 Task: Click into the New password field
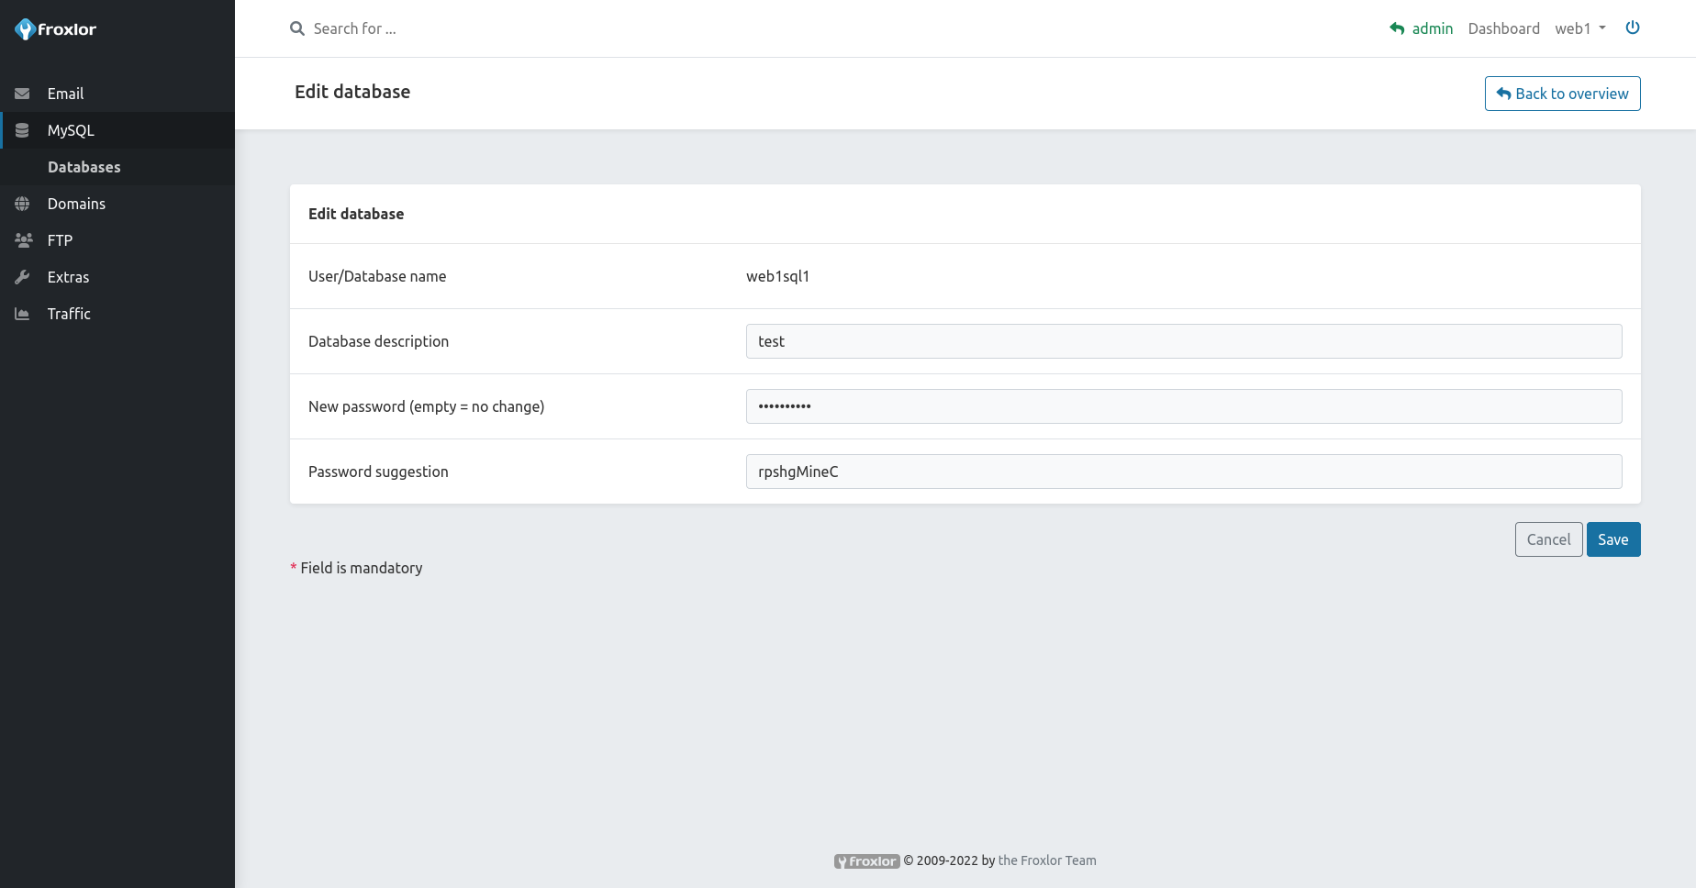tap(1183, 406)
